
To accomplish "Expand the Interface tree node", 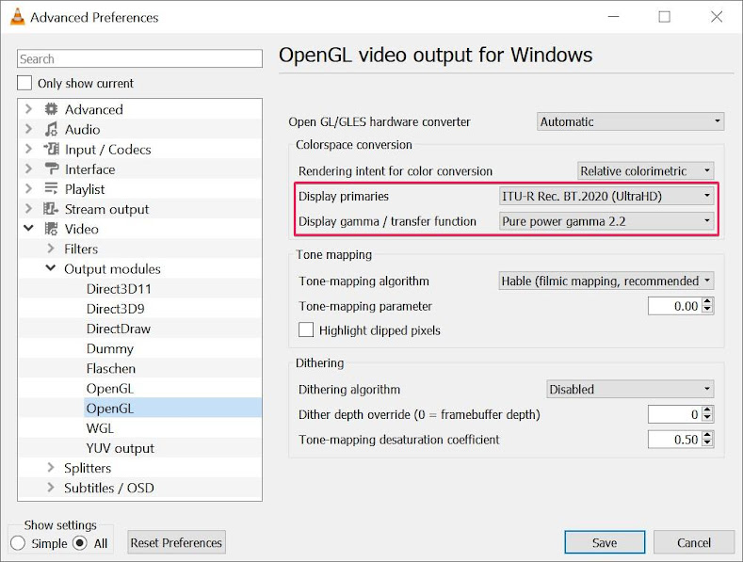I will 28,169.
